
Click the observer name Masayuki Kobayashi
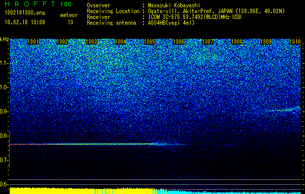click(174, 5)
